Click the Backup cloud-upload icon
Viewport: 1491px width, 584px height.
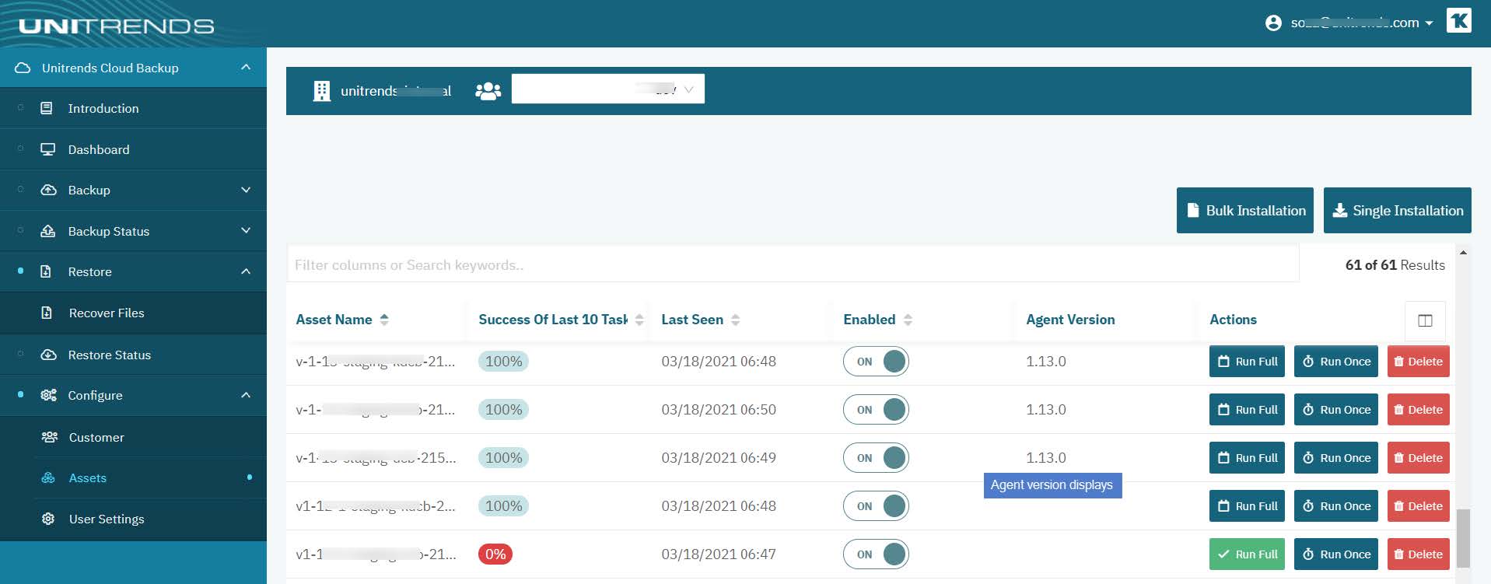point(48,190)
